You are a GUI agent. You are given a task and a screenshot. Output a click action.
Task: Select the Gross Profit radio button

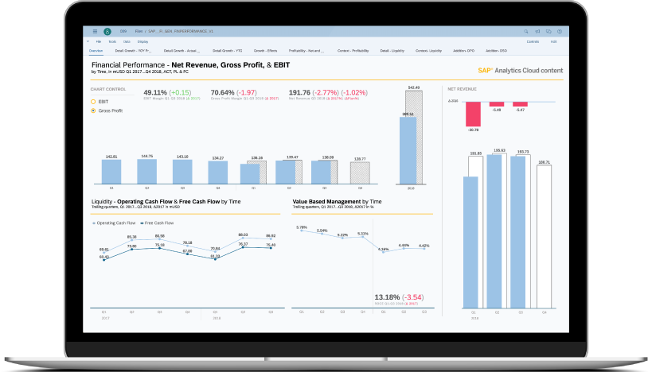pyautogui.click(x=93, y=110)
